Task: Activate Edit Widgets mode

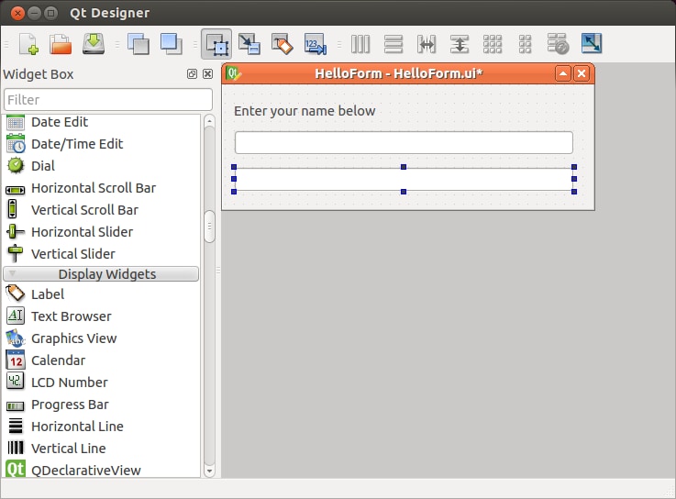Action: tap(216, 44)
